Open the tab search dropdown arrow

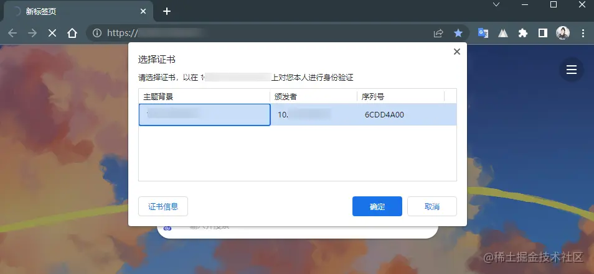click(496, 4)
